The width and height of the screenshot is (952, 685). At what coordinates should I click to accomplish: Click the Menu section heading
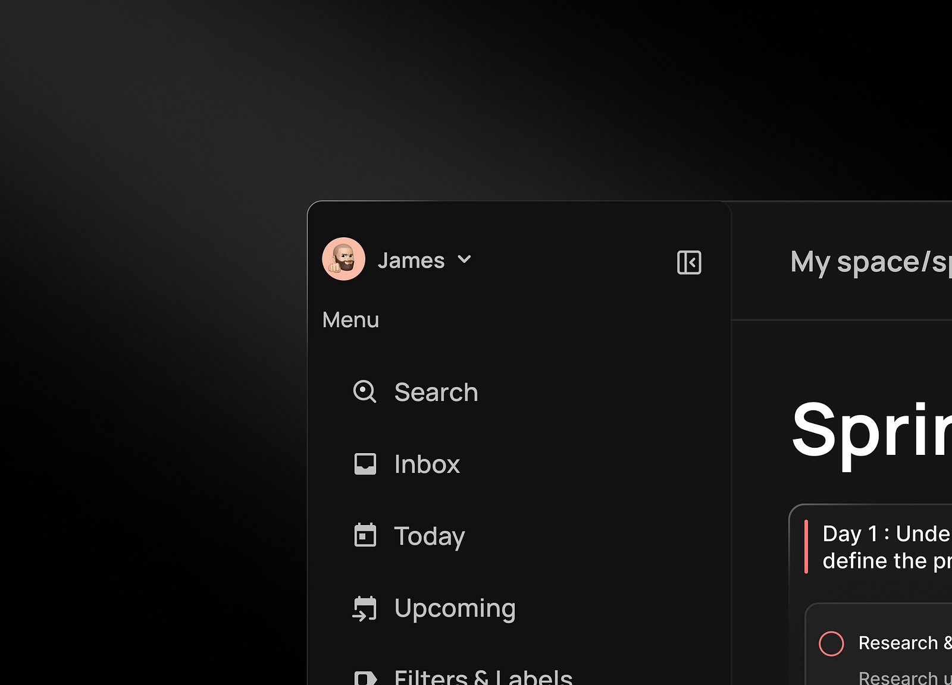350,320
